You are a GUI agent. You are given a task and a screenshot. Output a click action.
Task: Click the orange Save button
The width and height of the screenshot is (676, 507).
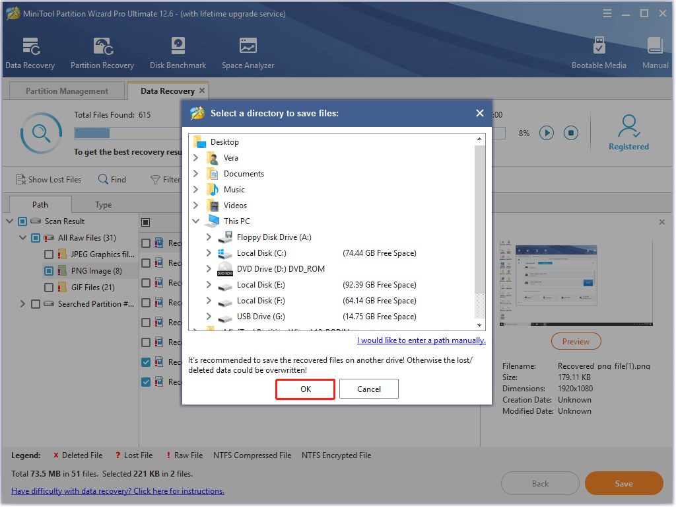pos(623,484)
